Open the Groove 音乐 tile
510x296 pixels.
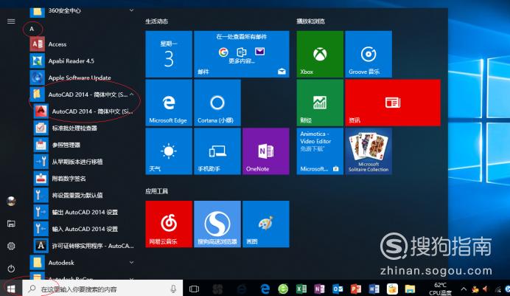pos(368,54)
